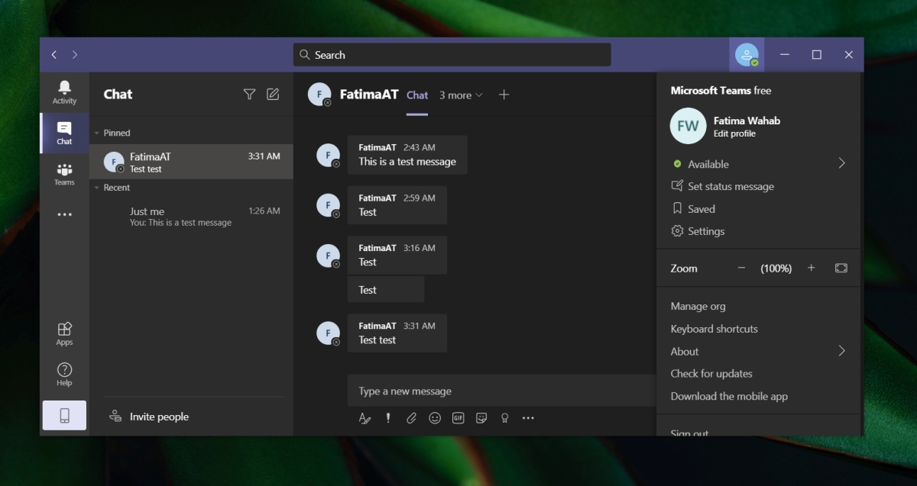
Task: Open the GIF picker
Action: pyautogui.click(x=458, y=418)
